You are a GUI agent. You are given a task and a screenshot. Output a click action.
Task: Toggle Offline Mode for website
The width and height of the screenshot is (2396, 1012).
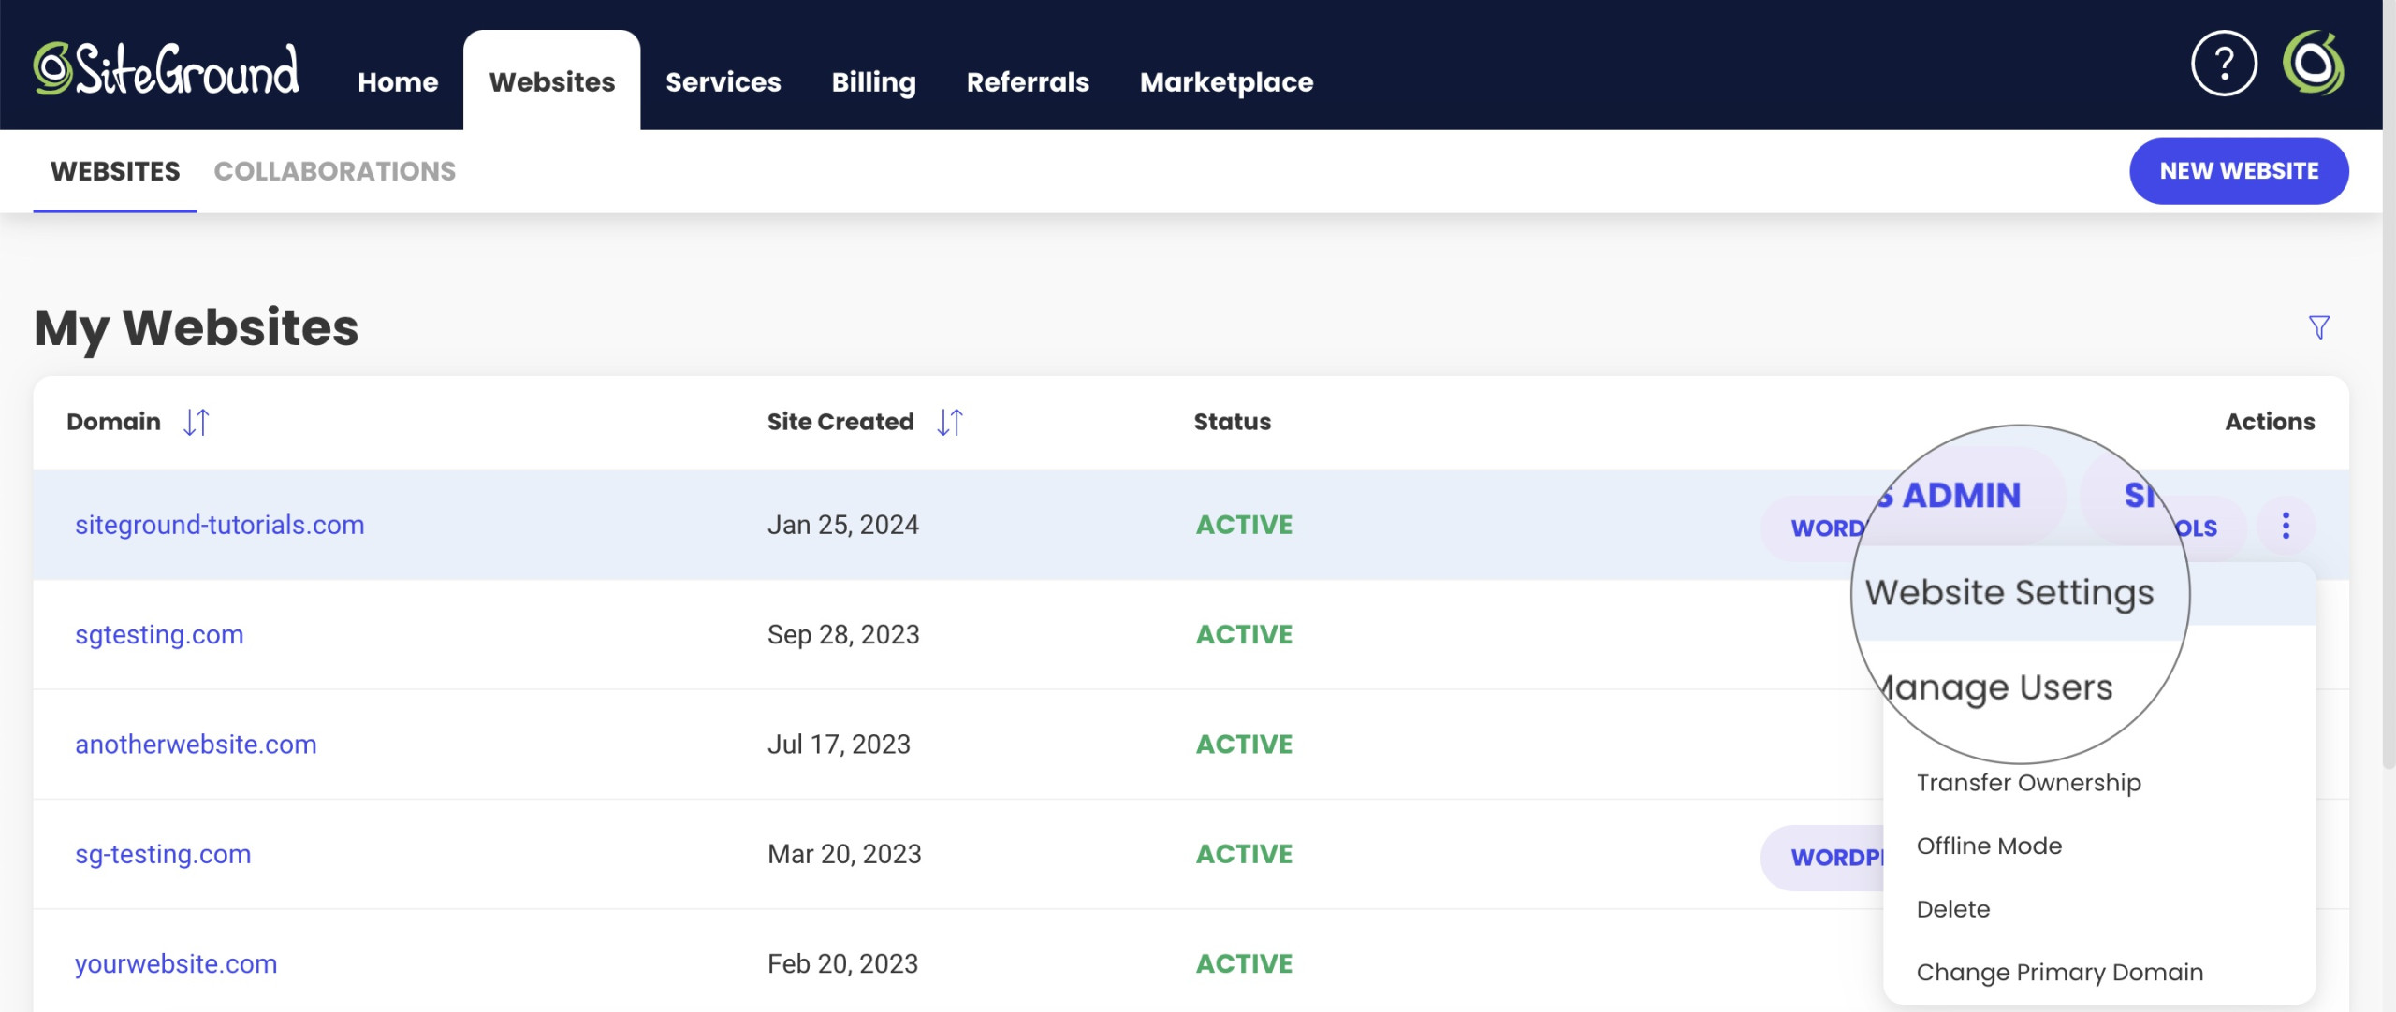coord(1990,844)
